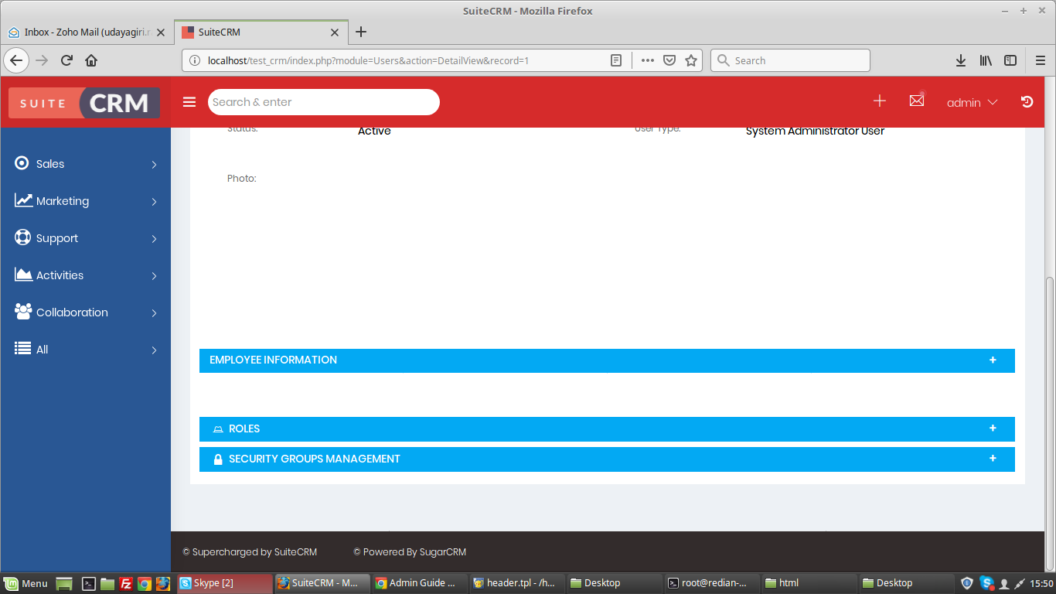Open the hamburger sidebar toggle icon
This screenshot has height=594, width=1056.
[189, 102]
